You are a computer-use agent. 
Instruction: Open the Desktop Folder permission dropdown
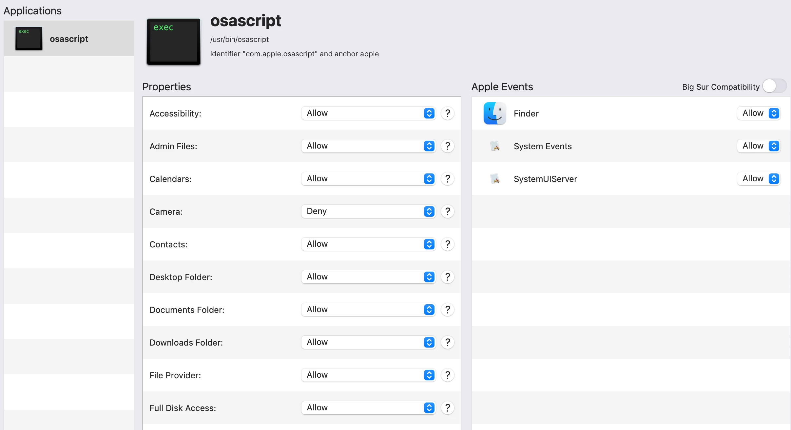point(368,277)
